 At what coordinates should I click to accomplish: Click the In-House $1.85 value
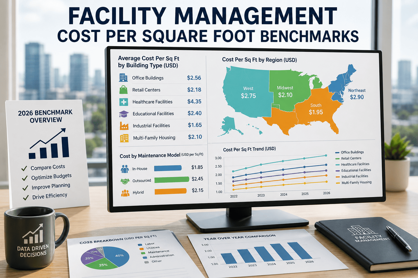197,167
